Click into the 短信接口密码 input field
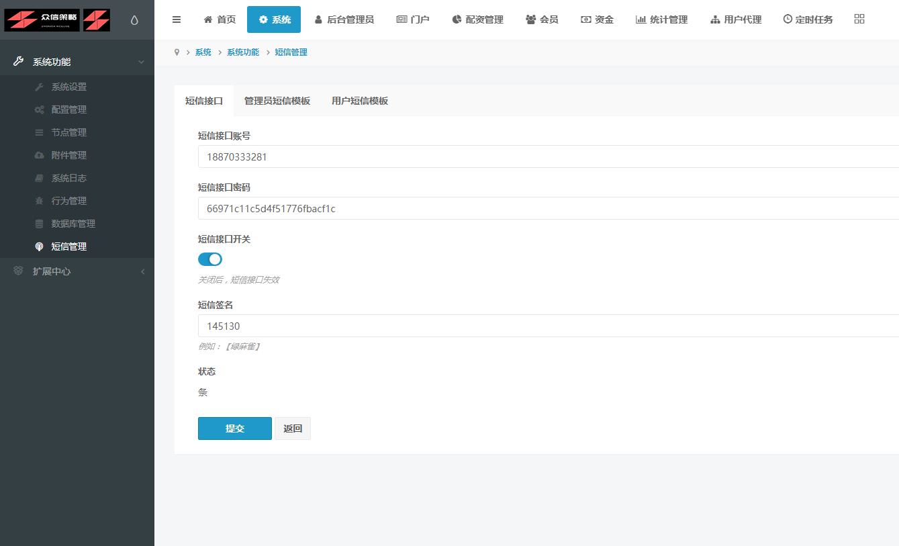899x546 pixels. tap(537, 208)
